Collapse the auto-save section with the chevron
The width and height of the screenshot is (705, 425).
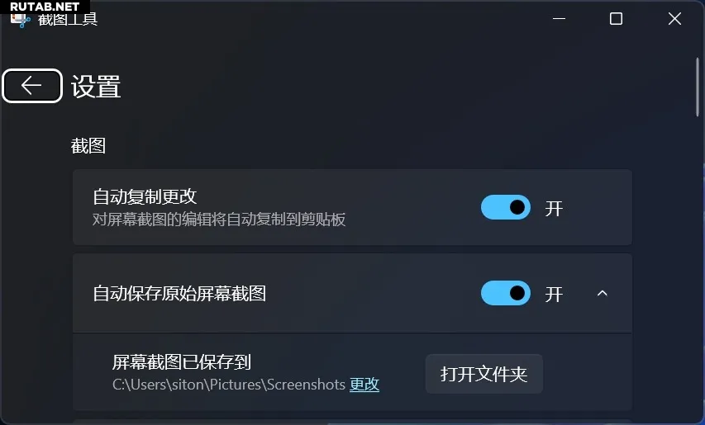point(602,294)
